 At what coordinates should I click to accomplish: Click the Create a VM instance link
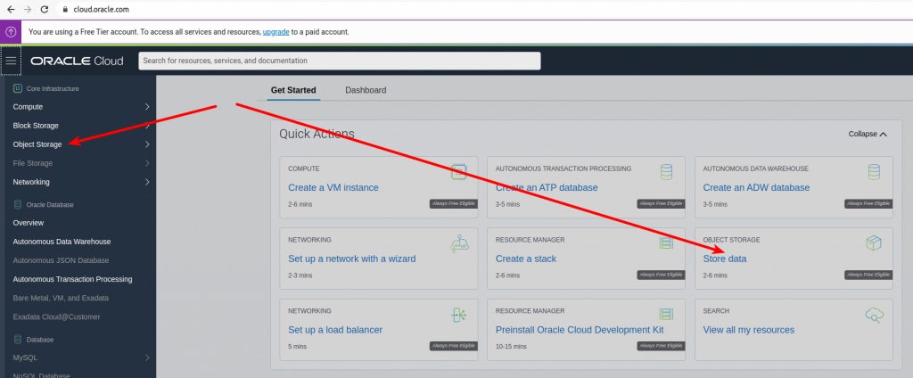(x=333, y=187)
